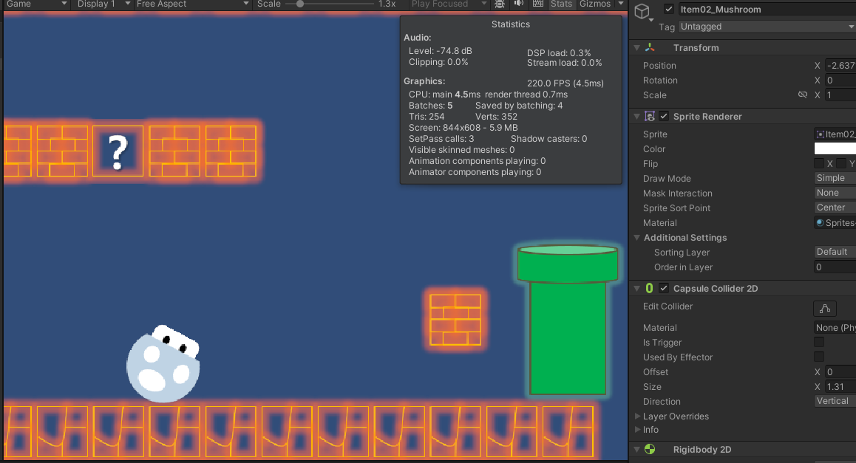Toggle the Stats button
The height and width of the screenshot is (463, 856).
(561, 4)
